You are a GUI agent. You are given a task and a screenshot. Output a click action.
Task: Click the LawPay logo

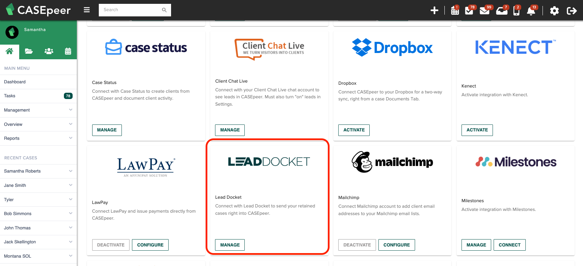(146, 167)
